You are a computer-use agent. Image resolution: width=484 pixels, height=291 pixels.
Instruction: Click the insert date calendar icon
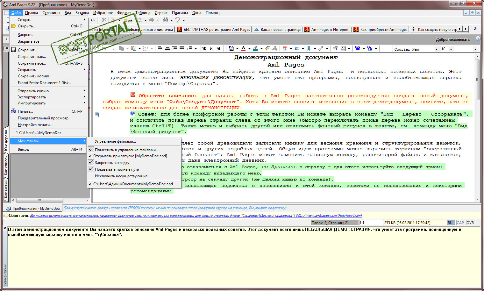pyautogui.click(x=285, y=48)
